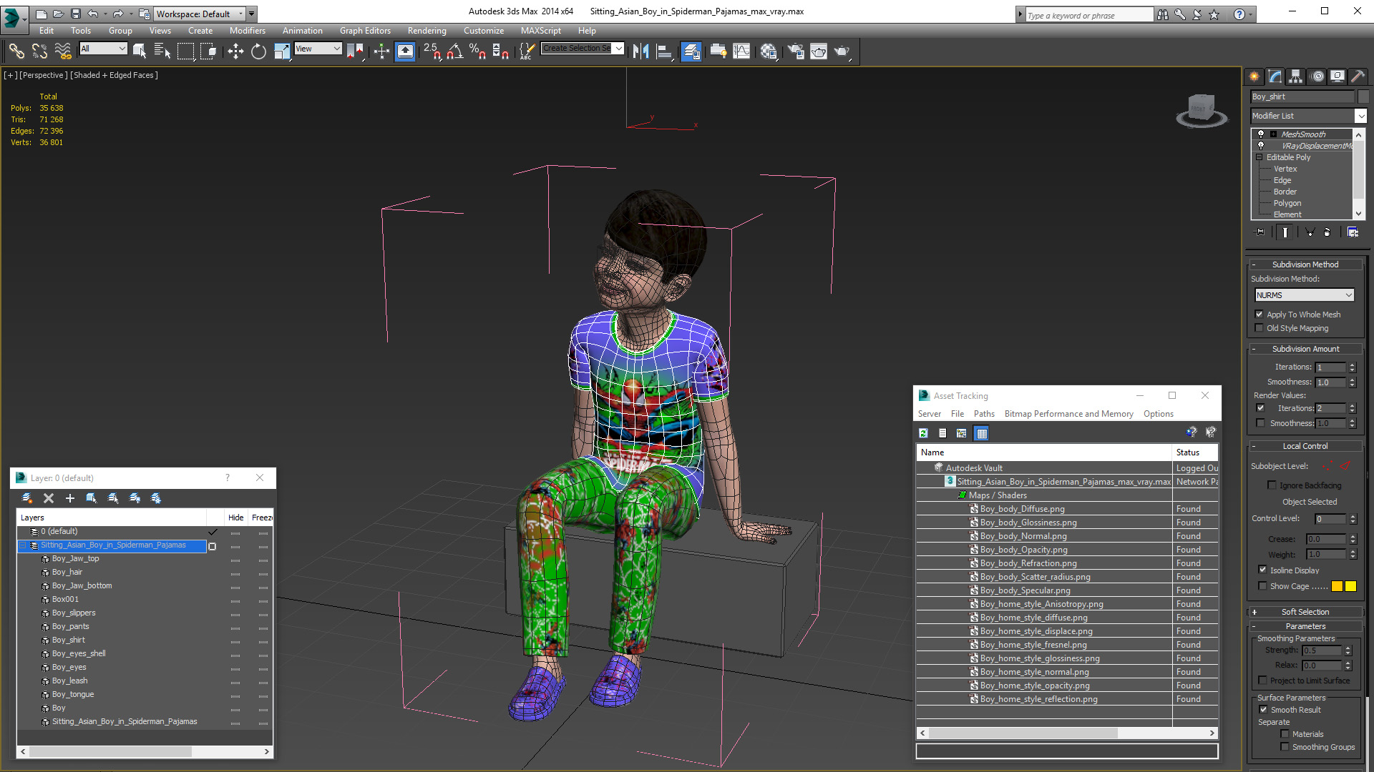Choose the Rectangular Selection Region tool

pos(185,51)
